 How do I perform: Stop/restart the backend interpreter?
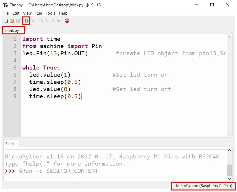(x=67, y=21)
